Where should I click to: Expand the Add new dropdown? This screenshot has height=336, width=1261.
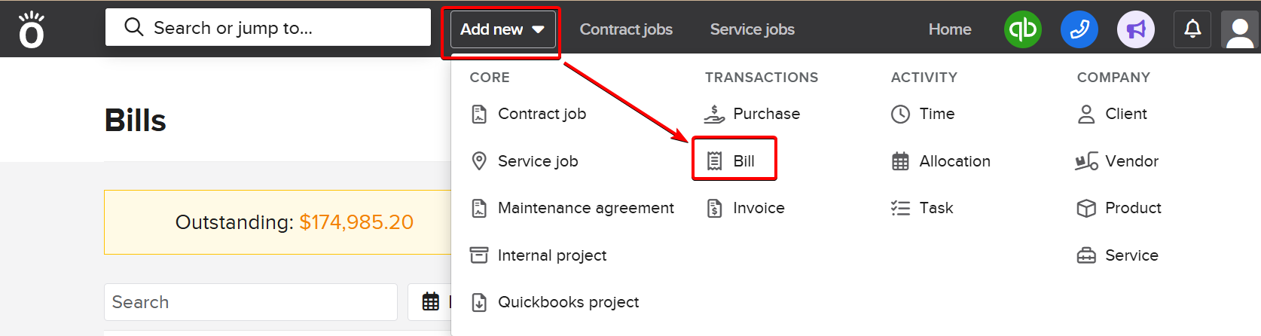click(x=502, y=29)
